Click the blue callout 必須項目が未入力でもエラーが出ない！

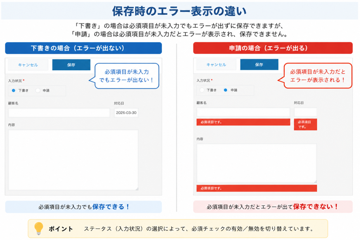(127, 76)
